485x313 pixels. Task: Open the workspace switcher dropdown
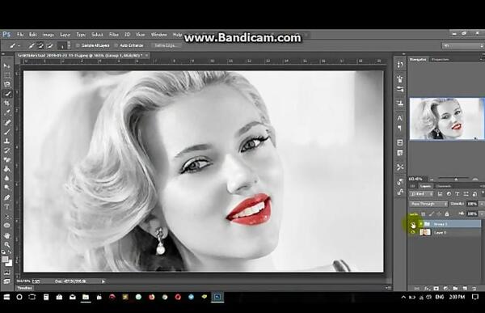(x=462, y=45)
